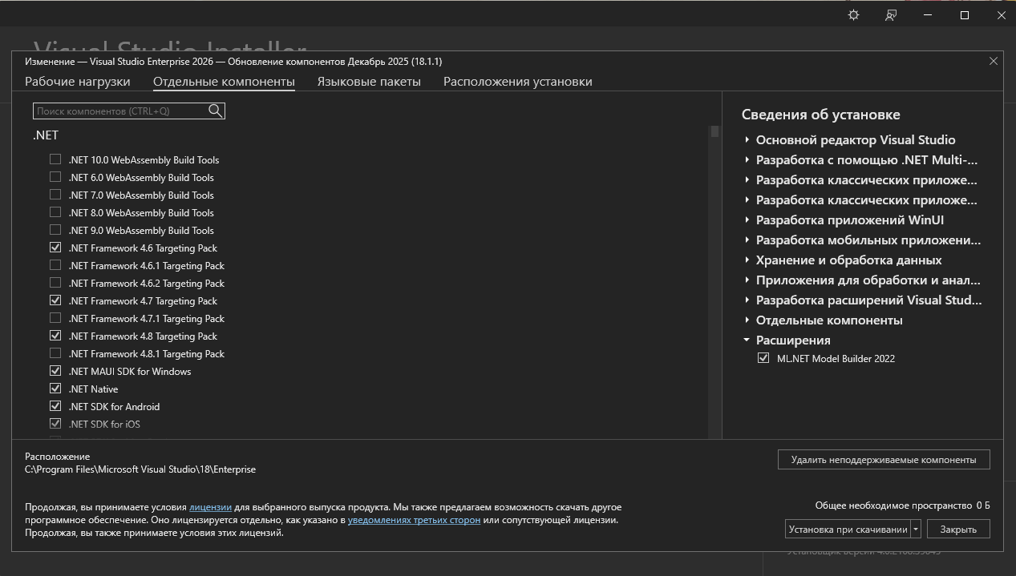The image size is (1016, 576).
Task: Open the Языковые пакеты tab
Action: coord(368,82)
